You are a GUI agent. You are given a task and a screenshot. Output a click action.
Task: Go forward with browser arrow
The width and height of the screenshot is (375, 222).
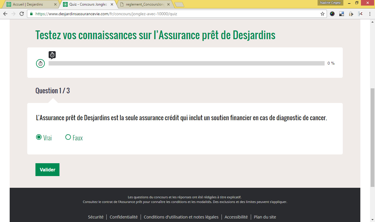[x=13, y=14]
